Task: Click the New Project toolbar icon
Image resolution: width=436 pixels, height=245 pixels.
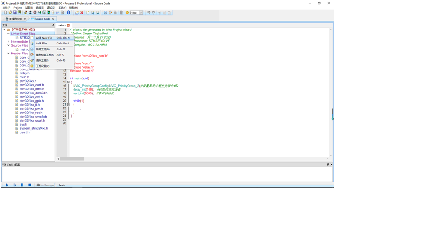Action: pyautogui.click(x=5, y=13)
